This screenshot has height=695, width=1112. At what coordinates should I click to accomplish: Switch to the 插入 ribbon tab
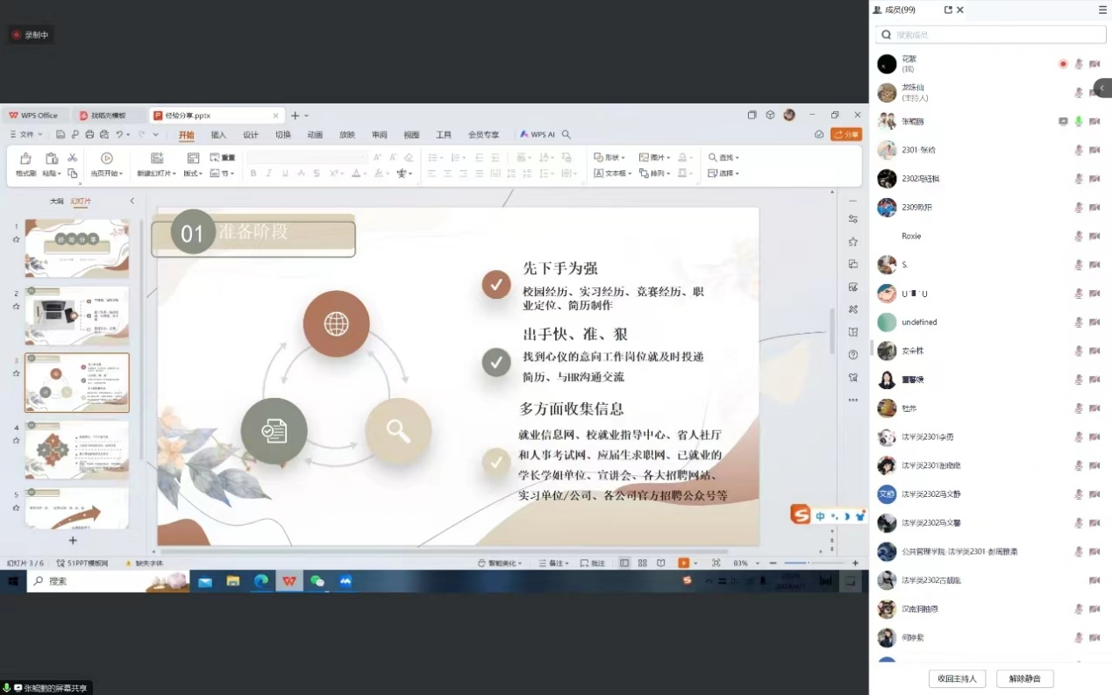[x=218, y=135]
